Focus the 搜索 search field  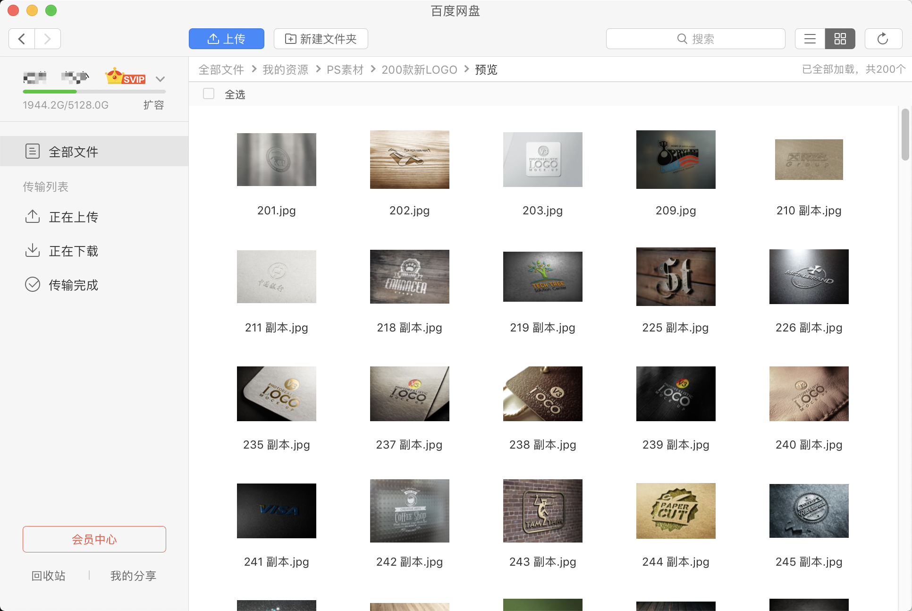pyautogui.click(x=696, y=39)
